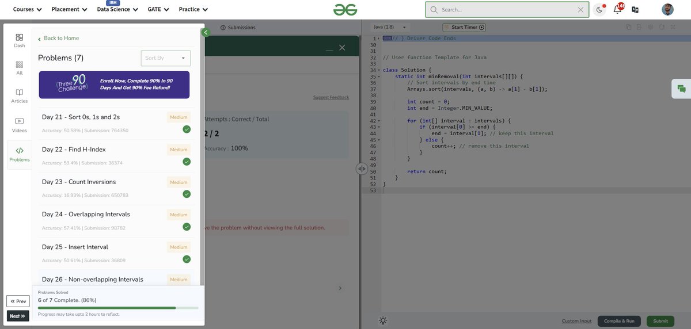Close the result panel X
Image resolution: width=691 pixels, height=329 pixels.
(x=342, y=48)
